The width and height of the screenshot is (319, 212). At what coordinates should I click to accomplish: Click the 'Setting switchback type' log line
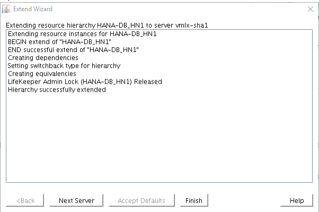point(64,66)
